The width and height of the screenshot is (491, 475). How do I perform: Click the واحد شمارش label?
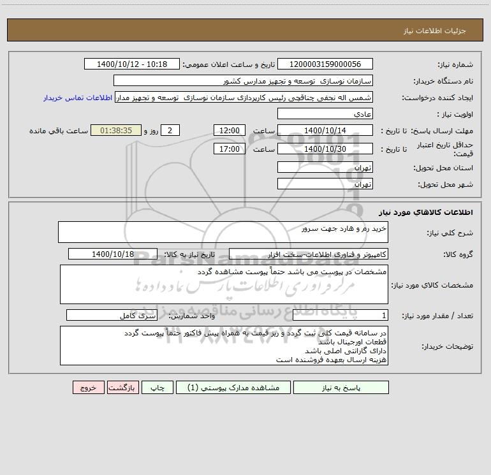point(192,316)
